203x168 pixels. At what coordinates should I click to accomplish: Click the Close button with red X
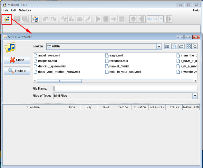pyautogui.click(x=17, y=60)
